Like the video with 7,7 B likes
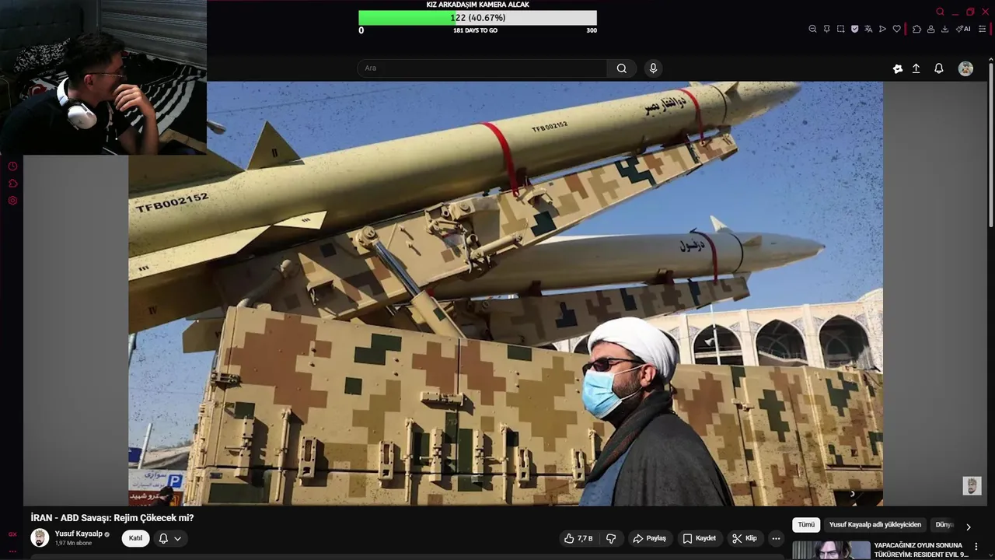This screenshot has width=995, height=560. coord(578,538)
